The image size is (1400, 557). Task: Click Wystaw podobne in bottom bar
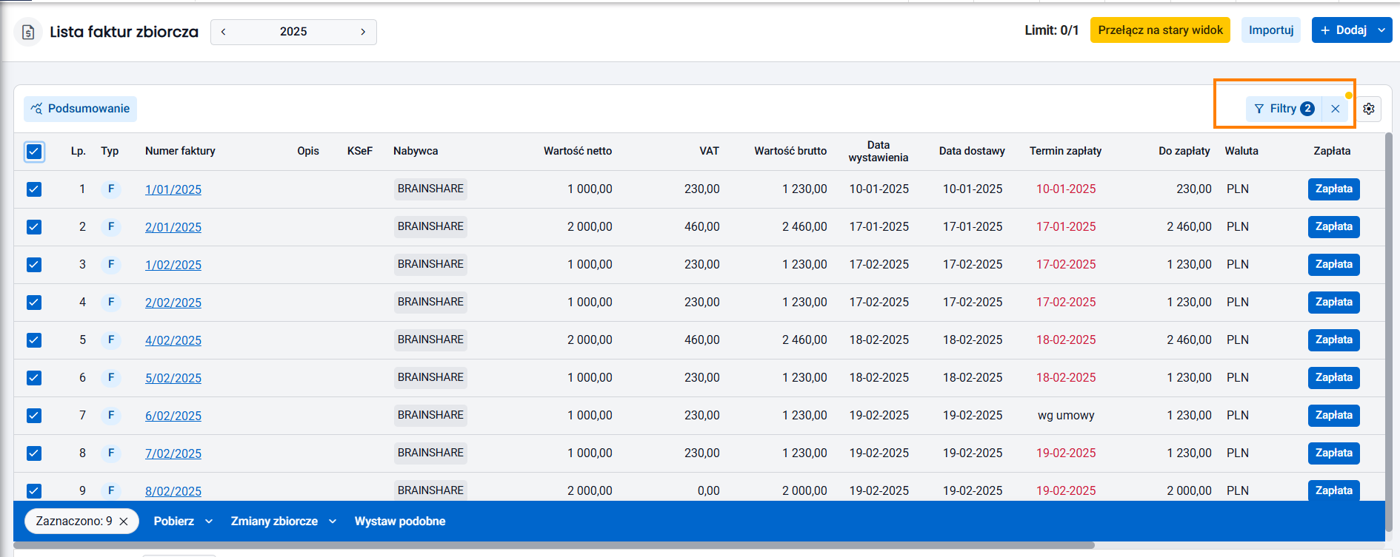click(400, 521)
